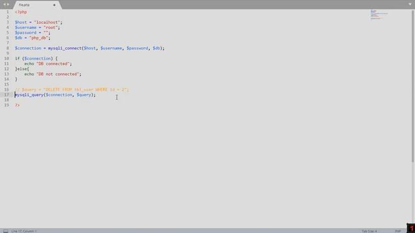Click line number 1 in gutter
This screenshot has height=233, width=415.
[8, 12]
